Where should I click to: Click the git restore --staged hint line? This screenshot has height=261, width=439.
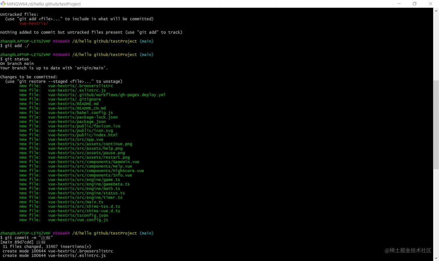coord(64,81)
